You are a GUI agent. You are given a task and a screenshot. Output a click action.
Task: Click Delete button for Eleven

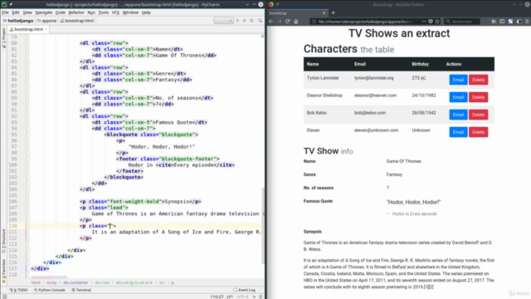(478, 132)
